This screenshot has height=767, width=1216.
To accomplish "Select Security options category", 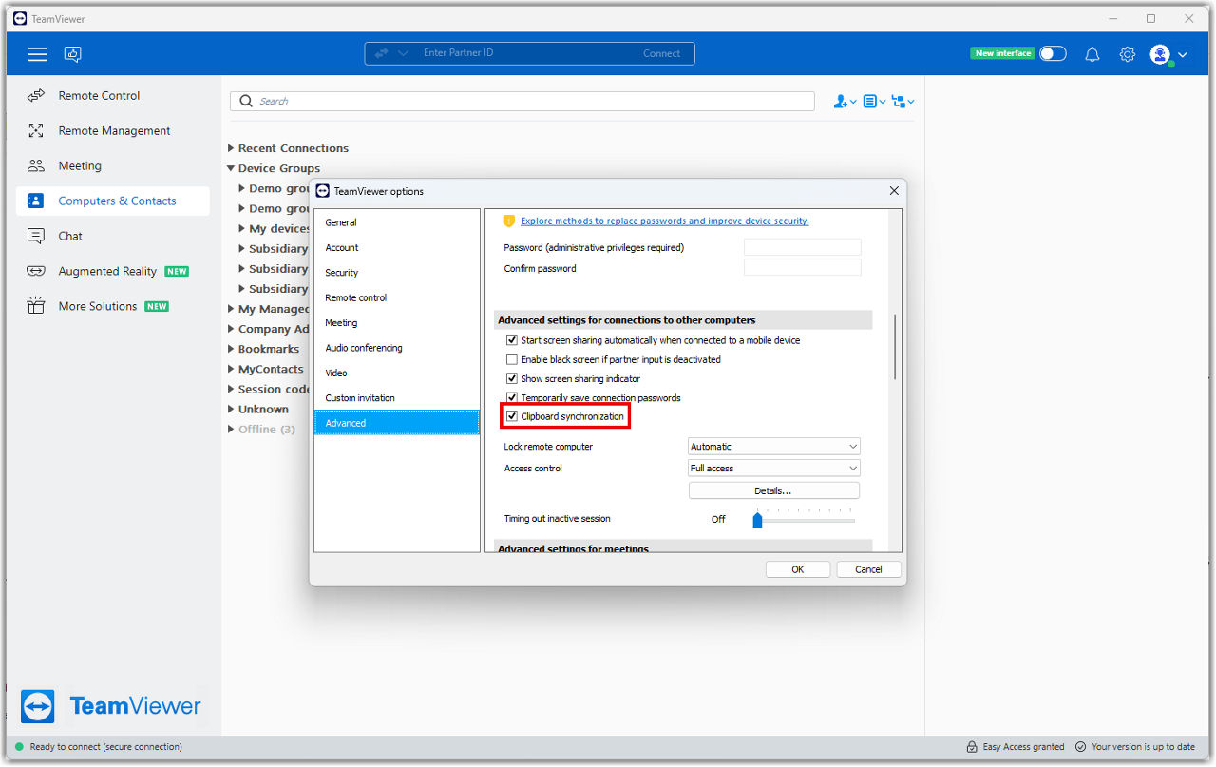I will [x=396, y=272].
